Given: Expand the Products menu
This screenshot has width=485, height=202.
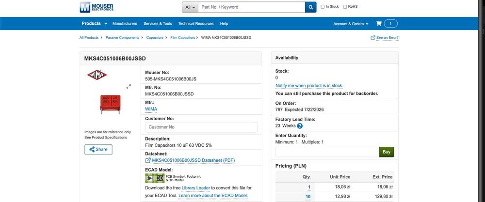Looking at the screenshot, I should pos(95,23).
